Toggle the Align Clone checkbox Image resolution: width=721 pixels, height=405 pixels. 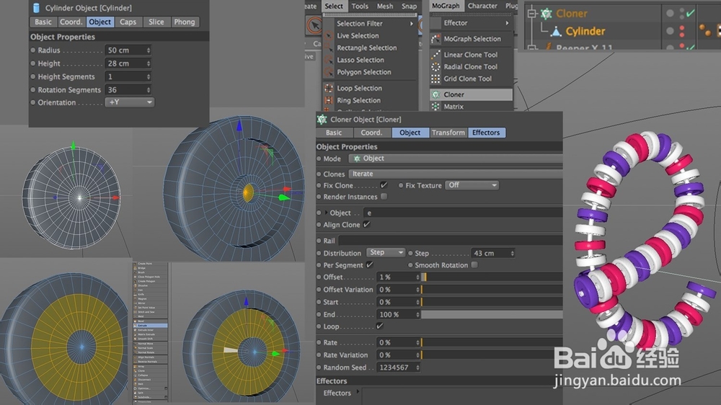click(x=366, y=224)
